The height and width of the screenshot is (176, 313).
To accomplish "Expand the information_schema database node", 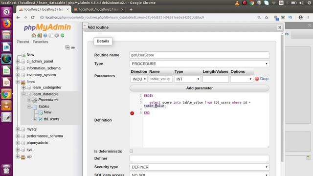I will (x=18, y=68).
